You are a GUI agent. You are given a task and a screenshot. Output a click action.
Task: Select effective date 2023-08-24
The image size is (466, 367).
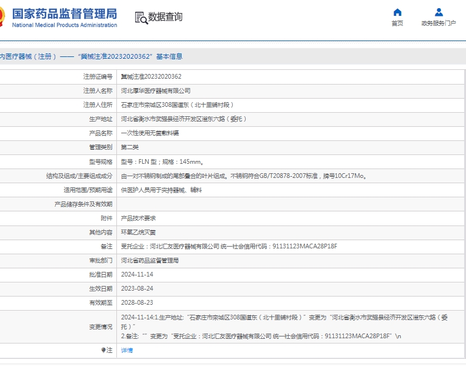[x=137, y=289]
